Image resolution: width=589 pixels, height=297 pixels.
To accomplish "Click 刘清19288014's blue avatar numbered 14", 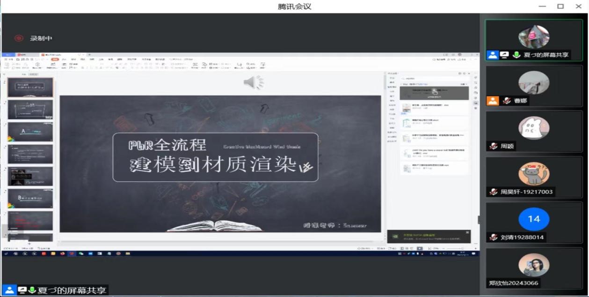I will tap(534, 219).
